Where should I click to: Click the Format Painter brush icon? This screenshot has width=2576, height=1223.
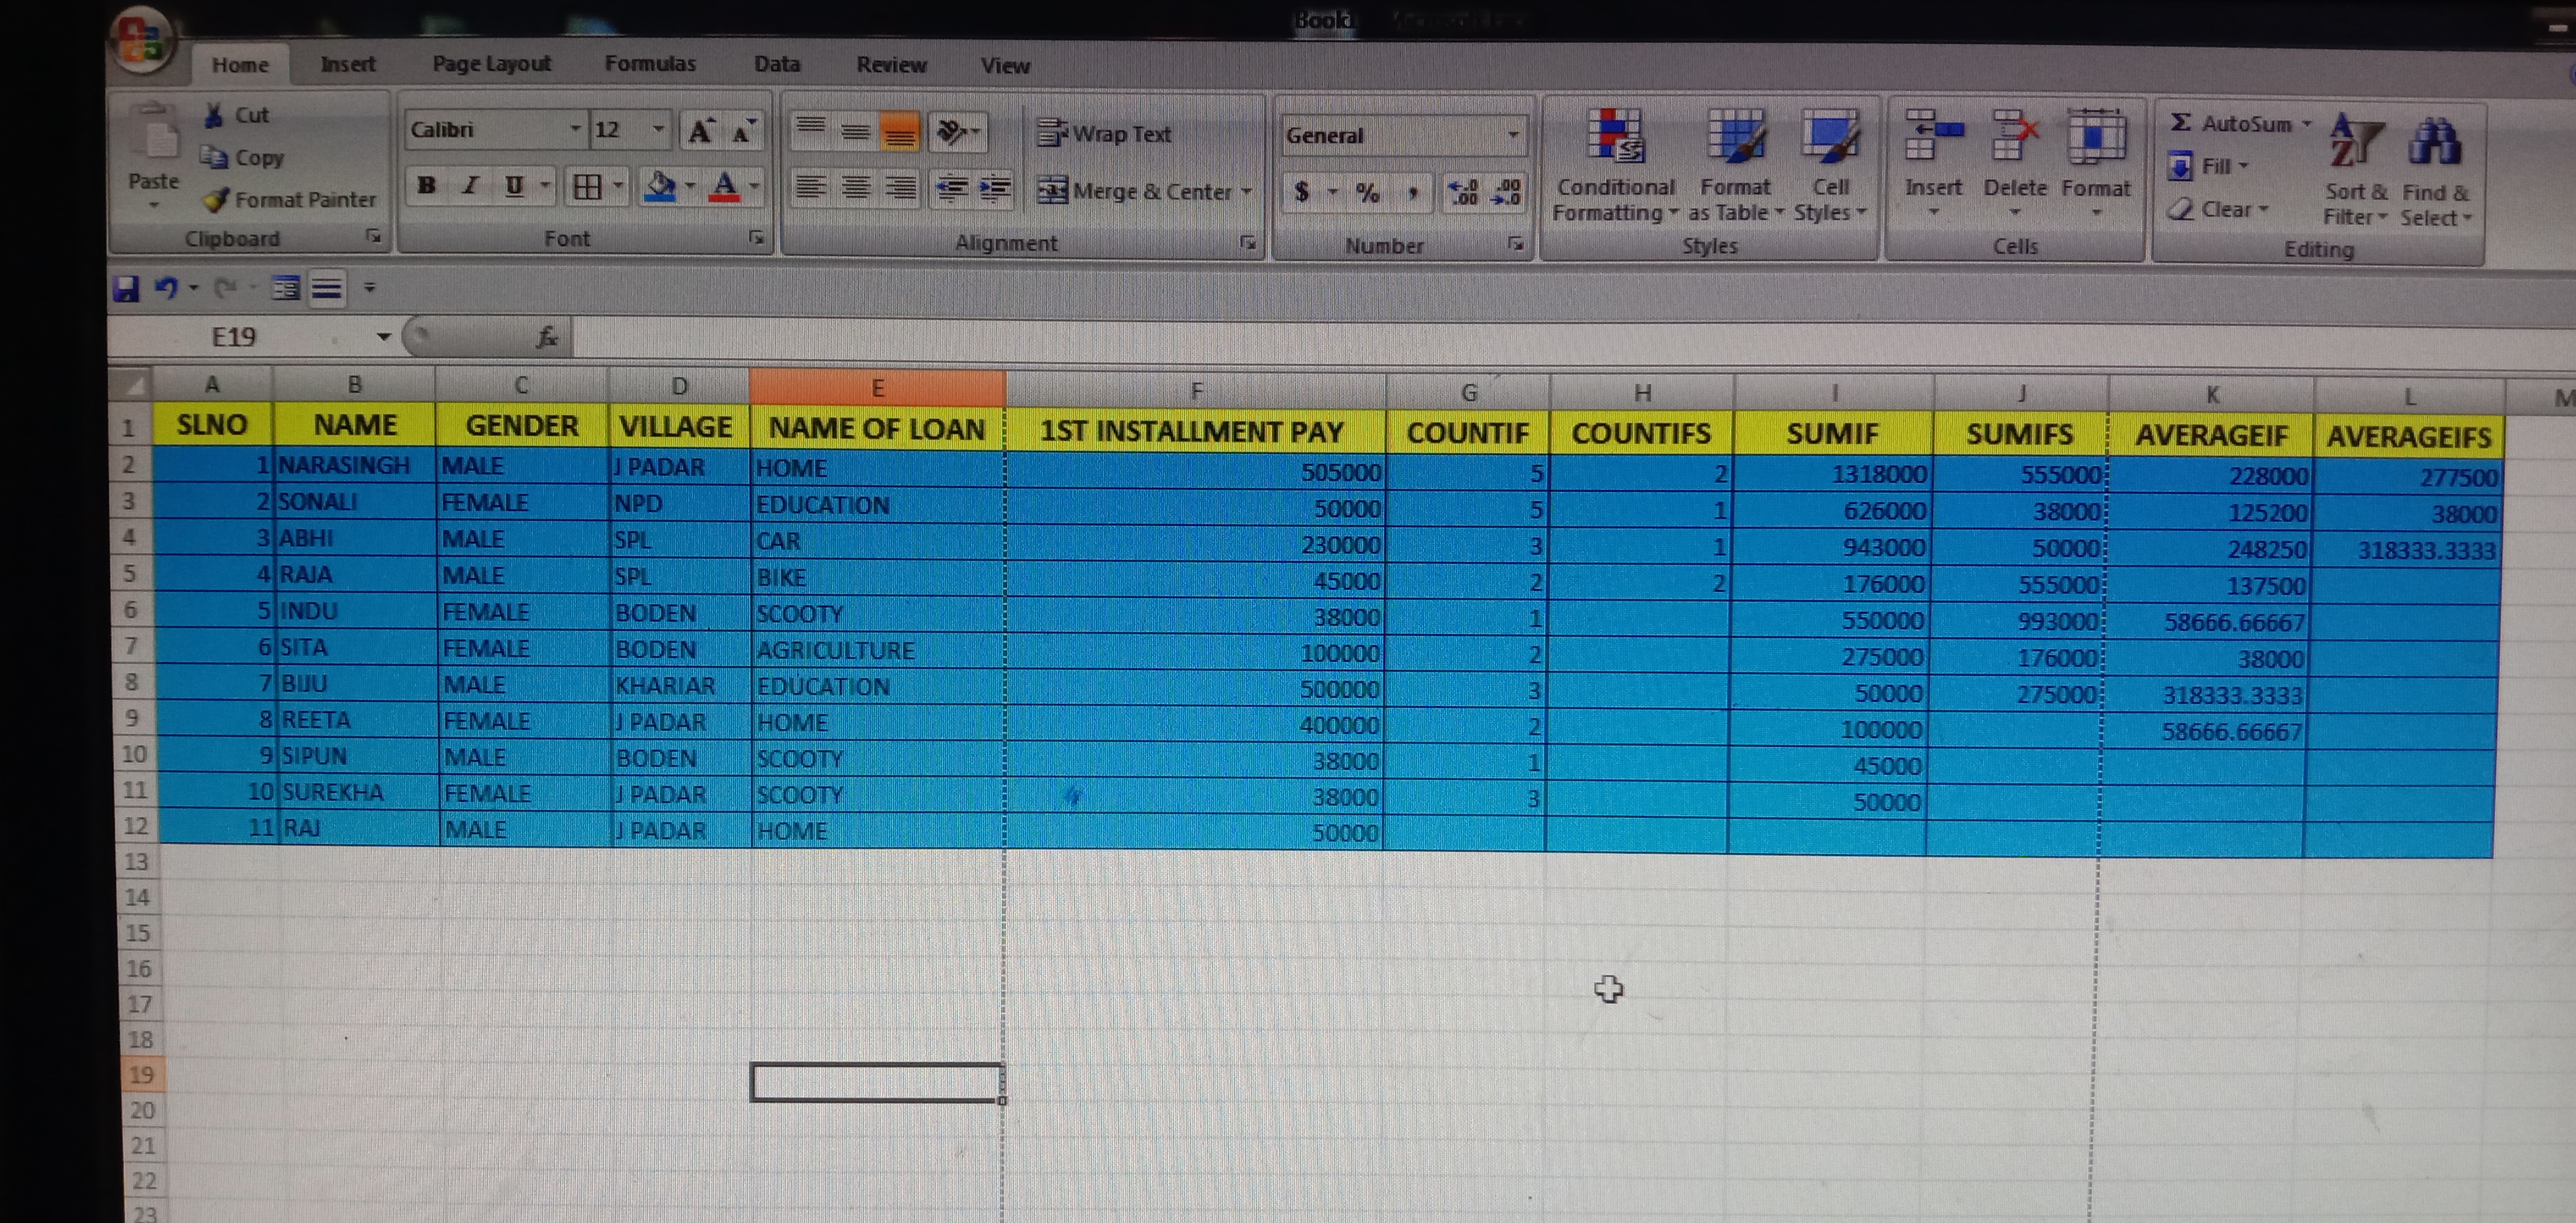(x=216, y=200)
